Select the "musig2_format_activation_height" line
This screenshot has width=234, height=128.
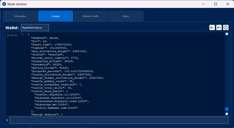coord(67,78)
